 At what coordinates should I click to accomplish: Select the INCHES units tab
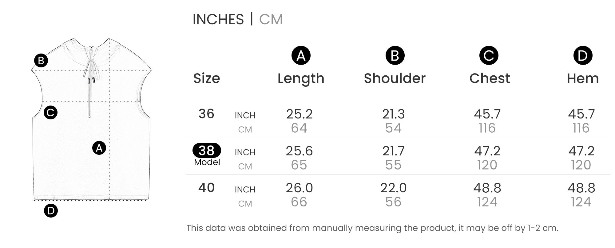pos(218,19)
